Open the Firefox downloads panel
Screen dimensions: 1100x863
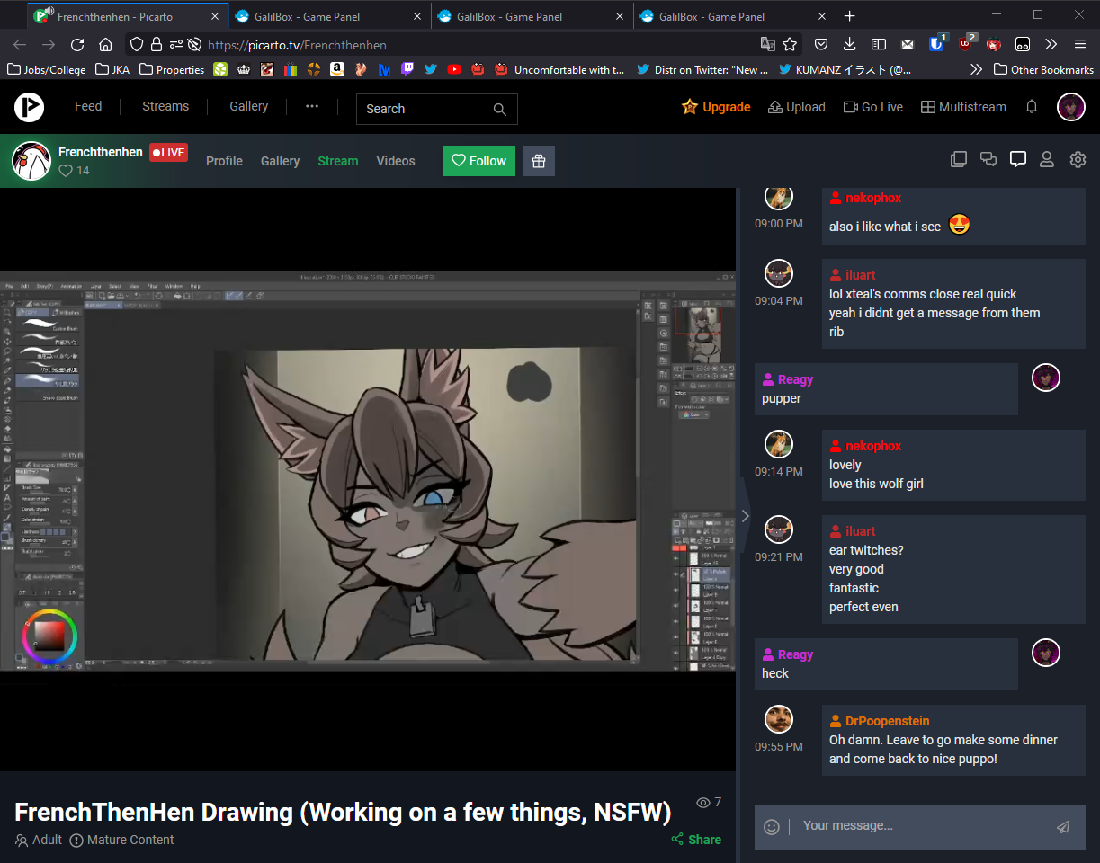(x=850, y=44)
